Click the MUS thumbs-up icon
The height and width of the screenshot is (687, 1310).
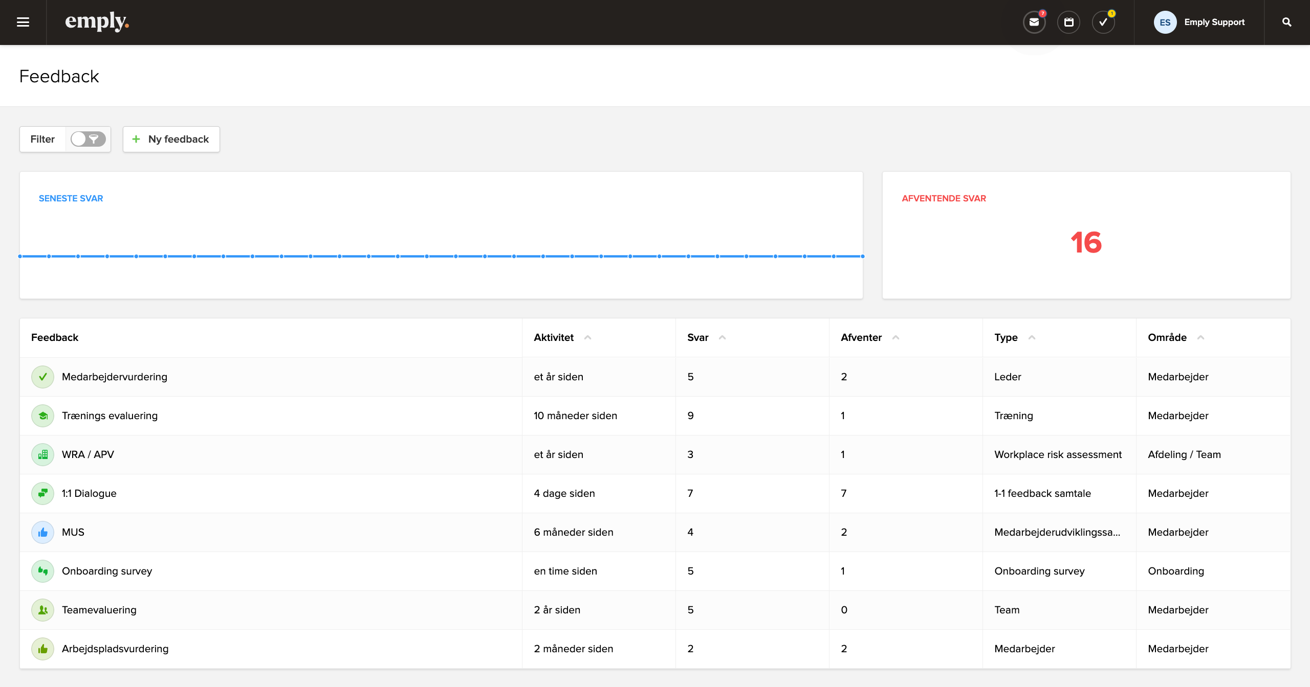(x=42, y=532)
